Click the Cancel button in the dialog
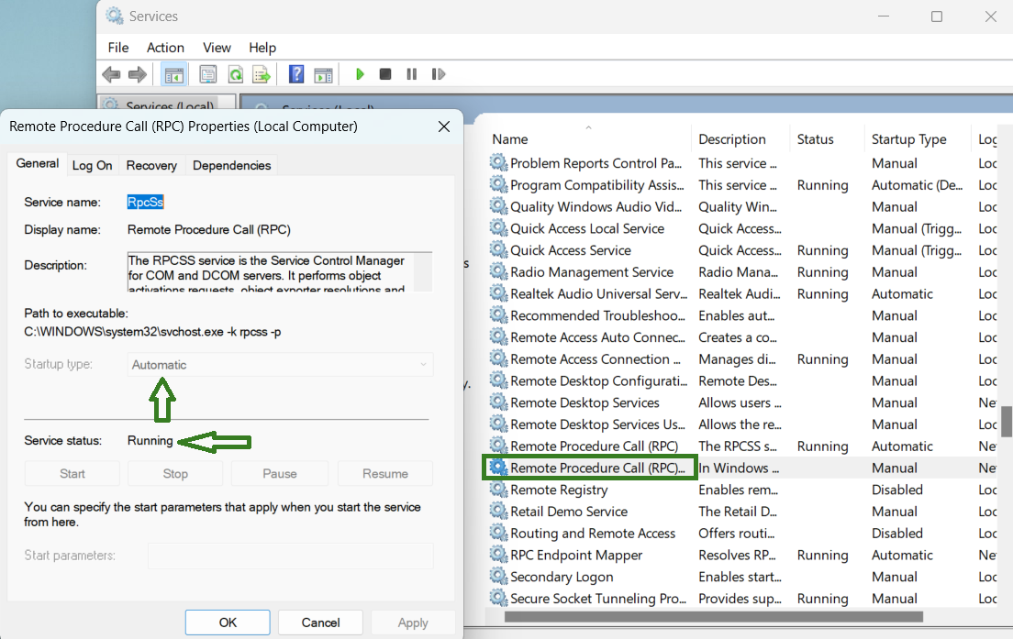The width and height of the screenshot is (1013, 639). [320, 622]
